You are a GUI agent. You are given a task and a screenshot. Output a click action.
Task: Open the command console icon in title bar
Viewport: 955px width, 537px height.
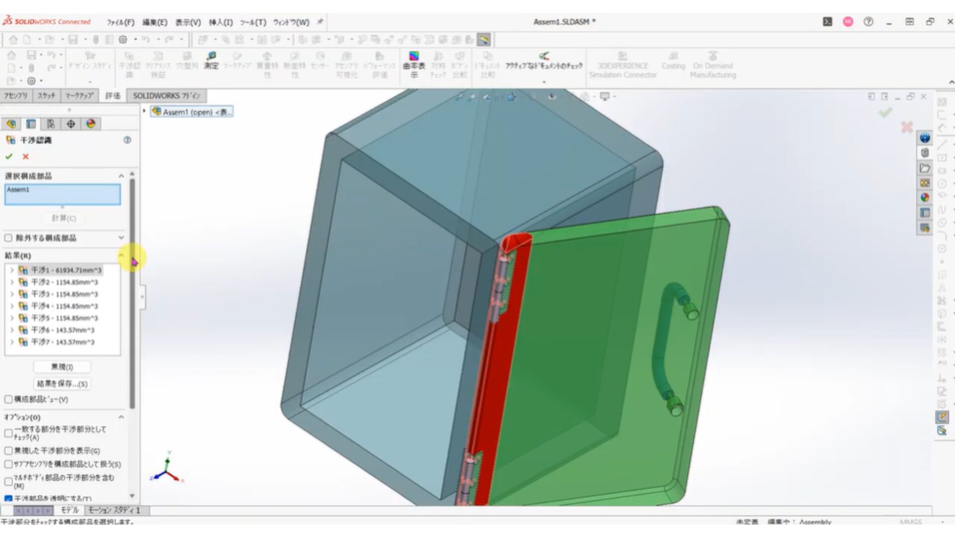click(828, 22)
